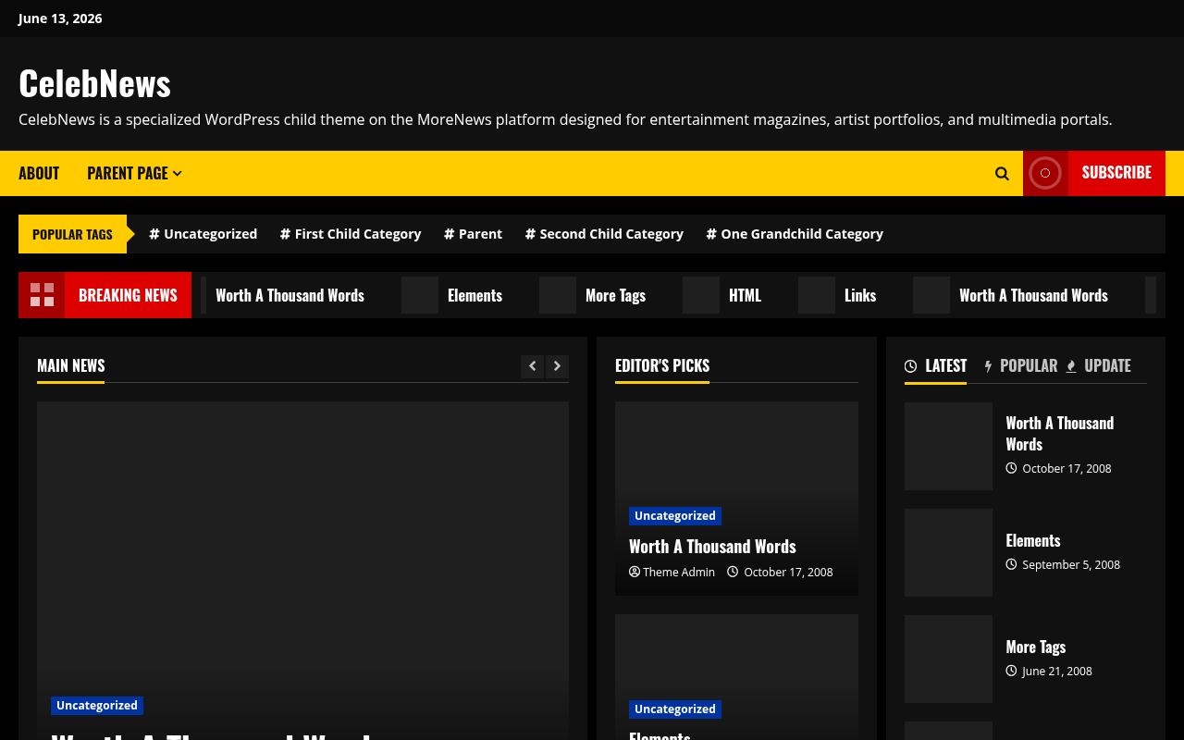1184x740 pixels.
Task: Open the One Grandchild Category tag
Action: [x=795, y=234]
